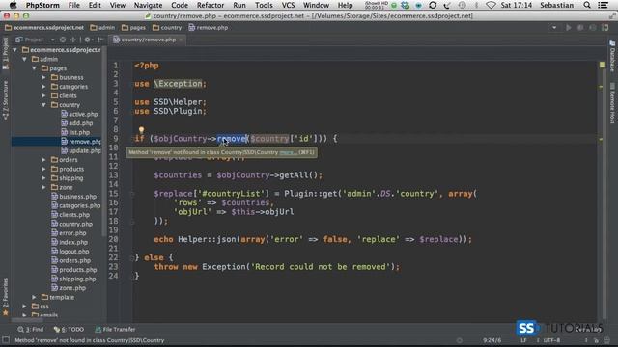Click the collapse all icon in Project panel
This screenshot has height=347, width=618.
(73, 40)
